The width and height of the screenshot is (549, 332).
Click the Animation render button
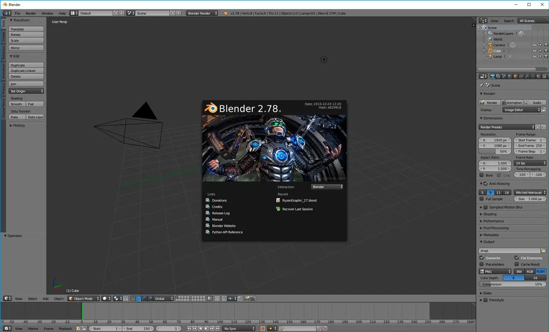pyautogui.click(x=512, y=103)
